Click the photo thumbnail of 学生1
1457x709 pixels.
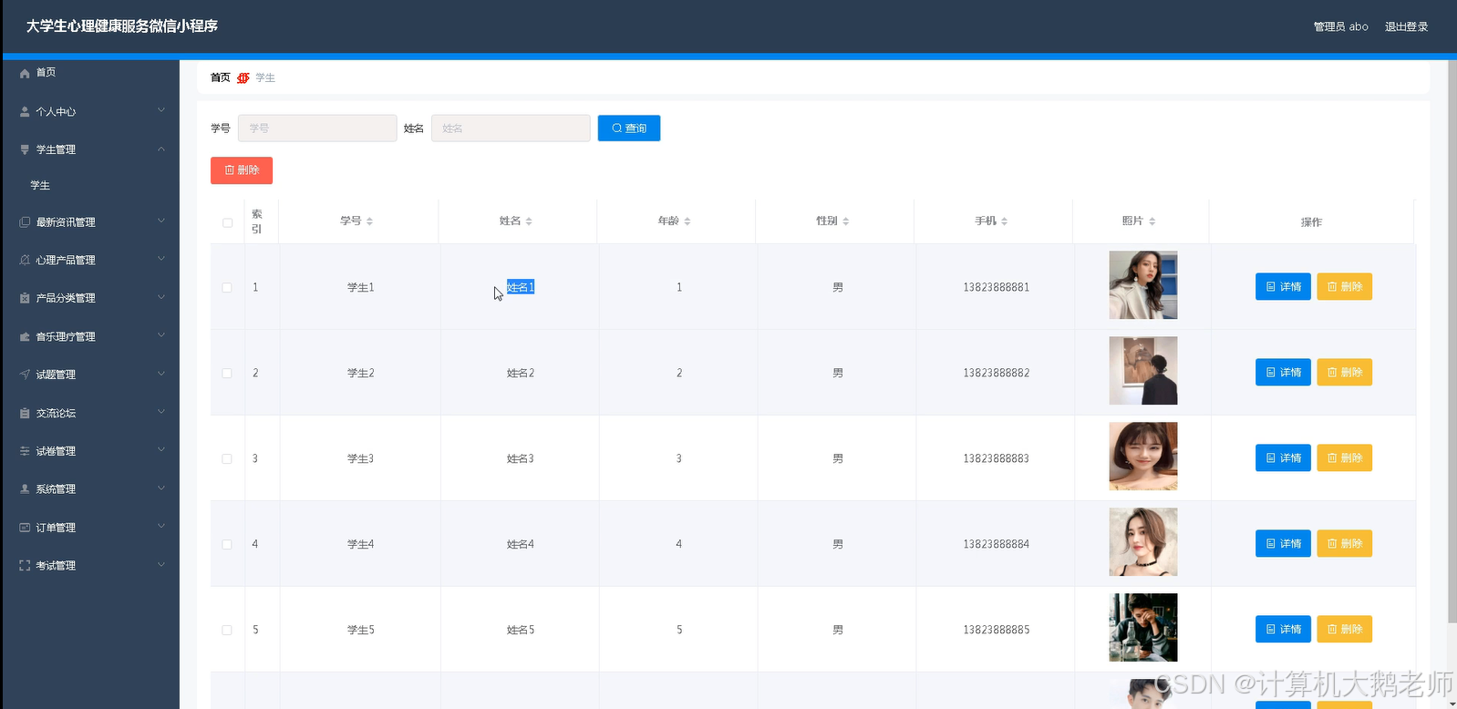click(x=1143, y=285)
